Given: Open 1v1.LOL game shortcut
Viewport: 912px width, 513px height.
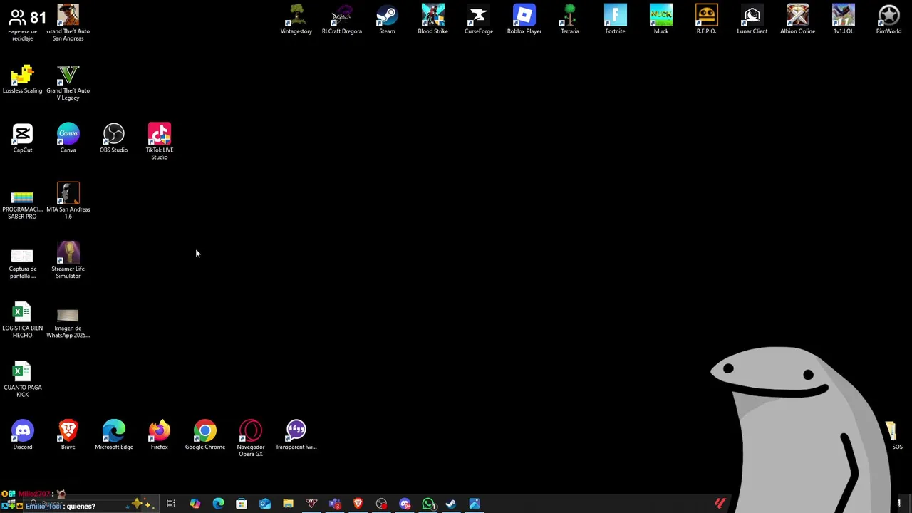Looking at the screenshot, I should point(843,19).
